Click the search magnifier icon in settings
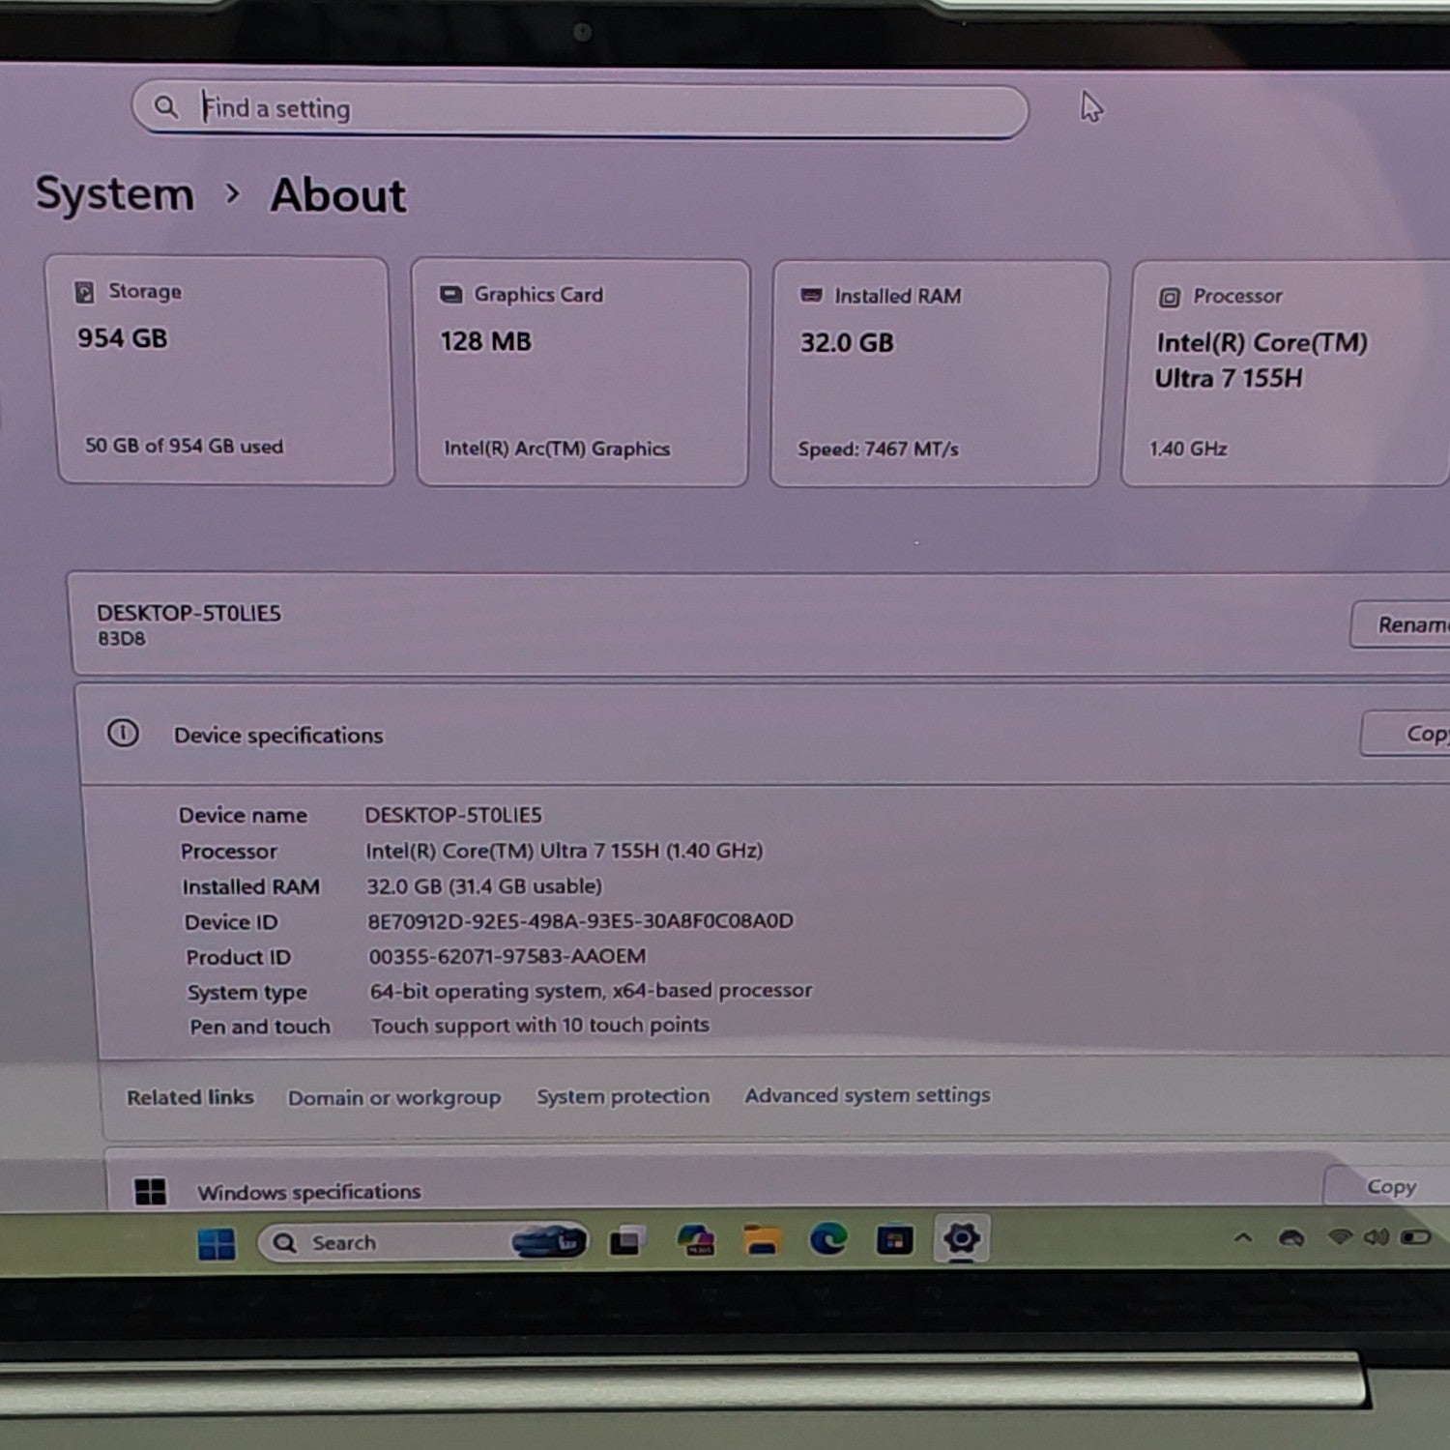Viewport: 1450px width, 1450px height. click(165, 106)
